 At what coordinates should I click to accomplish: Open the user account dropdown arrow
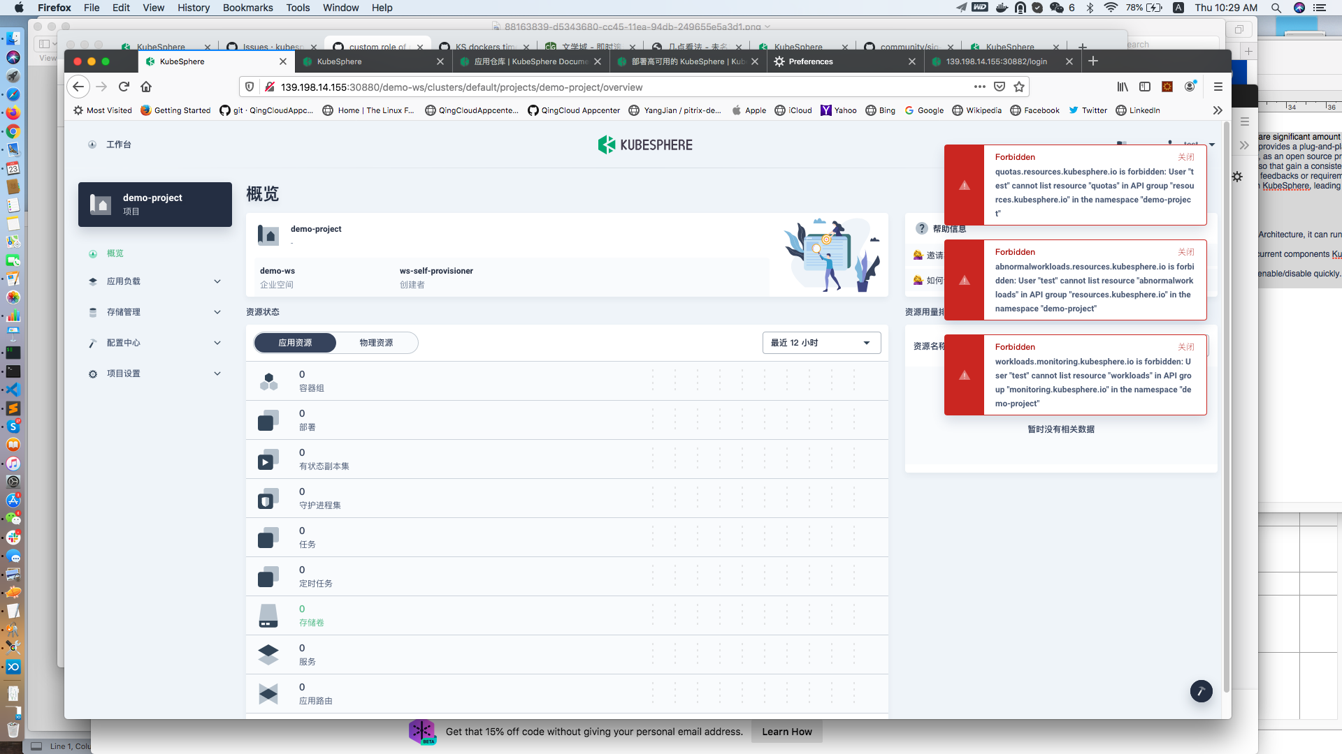tap(1212, 145)
